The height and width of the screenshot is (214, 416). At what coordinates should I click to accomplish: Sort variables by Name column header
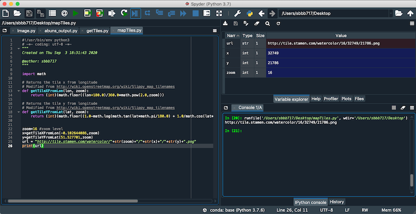[233, 35]
